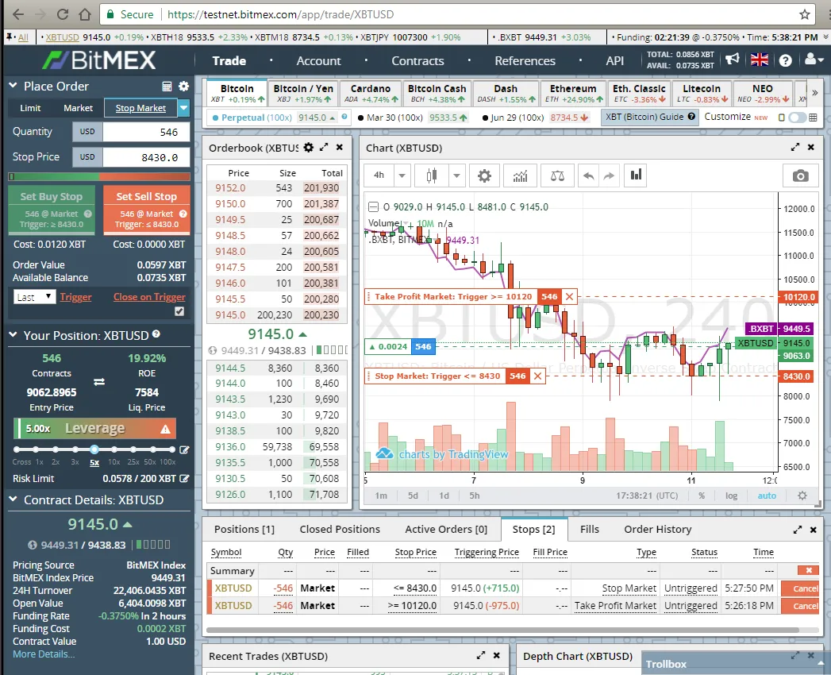This screenshot has width=831, height=675.
Task: Undo last chart action
Action: click(x=588, y=175)
